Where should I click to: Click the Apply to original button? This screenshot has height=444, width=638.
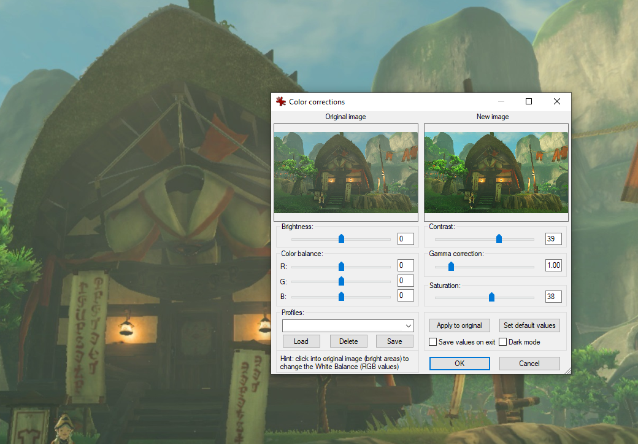(x=459, y=325)
